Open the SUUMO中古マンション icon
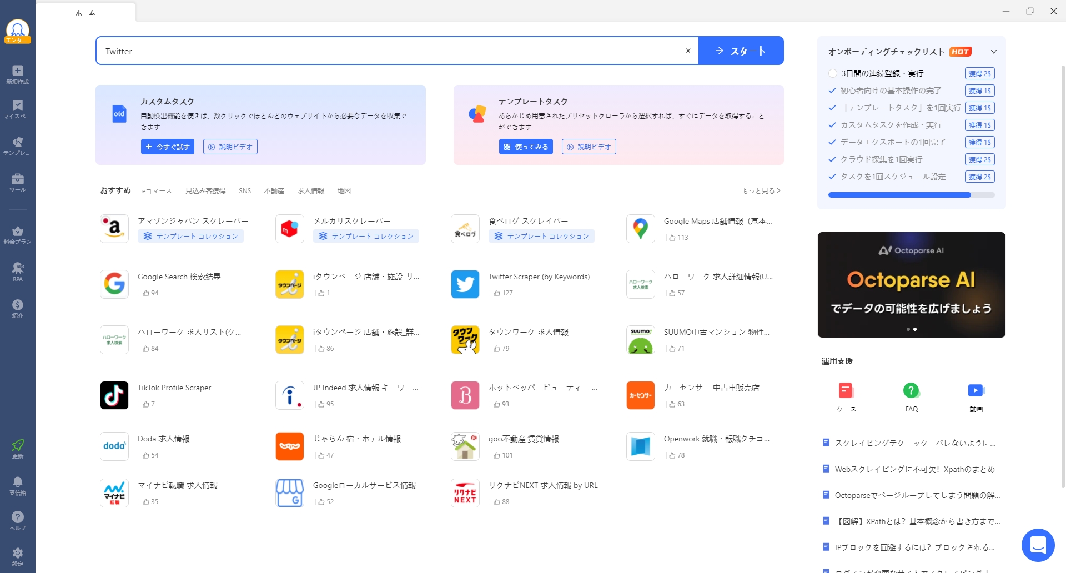Viewport: 1066px width, 573px height. (641, 340)
